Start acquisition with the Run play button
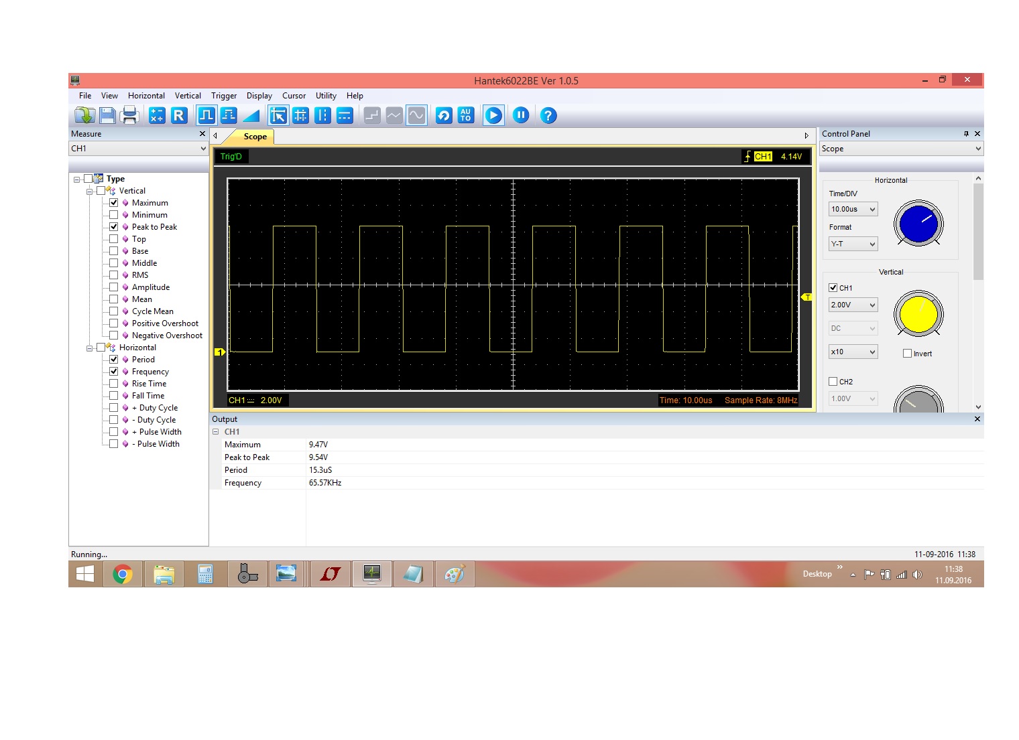 point(493,116)
